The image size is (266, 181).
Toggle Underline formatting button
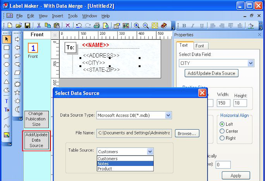(202, 26)
